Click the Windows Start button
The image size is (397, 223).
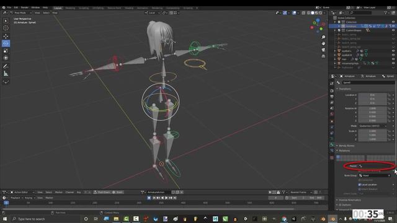coord(5,219)
